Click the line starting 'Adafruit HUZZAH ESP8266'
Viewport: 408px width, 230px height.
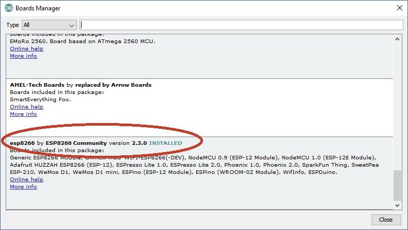194,165
